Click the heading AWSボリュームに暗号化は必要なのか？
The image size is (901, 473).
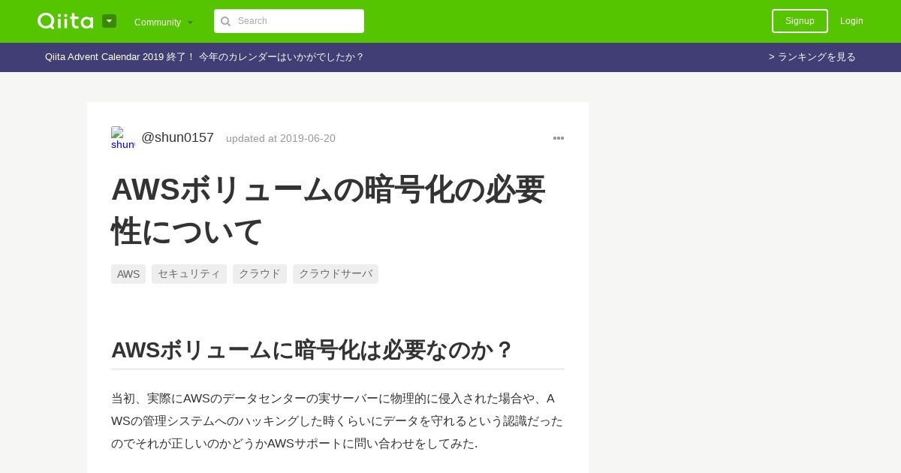click(x=312, y=350)
